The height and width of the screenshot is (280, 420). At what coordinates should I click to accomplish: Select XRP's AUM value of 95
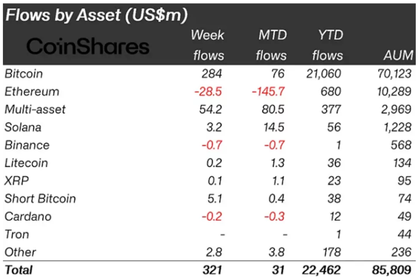[405, 181]
